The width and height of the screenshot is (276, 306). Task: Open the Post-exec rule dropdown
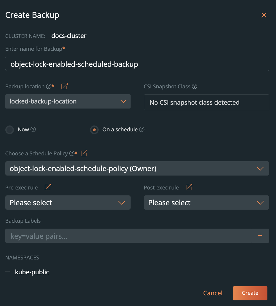coord(206,203)
